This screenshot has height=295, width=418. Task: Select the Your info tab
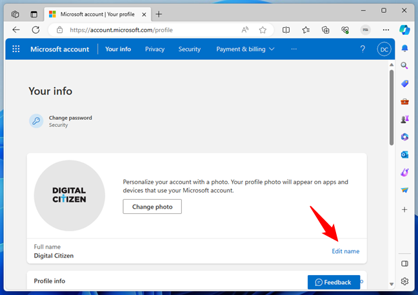[118, 49]
